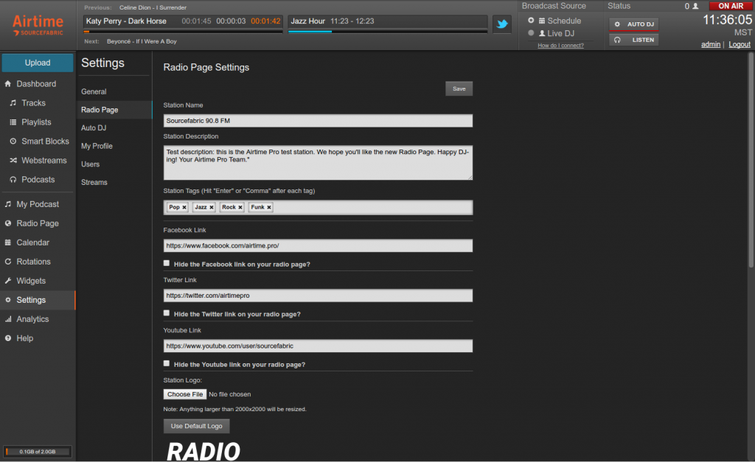Select the Playlists icon in the sidebar
The image size is (755, 462).
point(13,122)
